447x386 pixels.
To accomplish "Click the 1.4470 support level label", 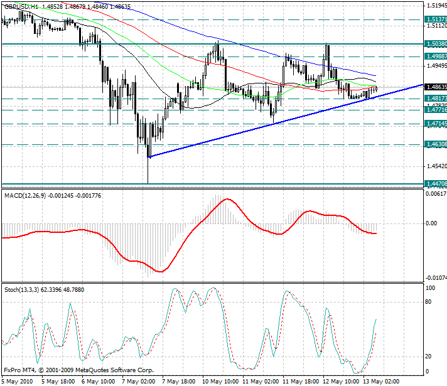I will coord(436,184).
